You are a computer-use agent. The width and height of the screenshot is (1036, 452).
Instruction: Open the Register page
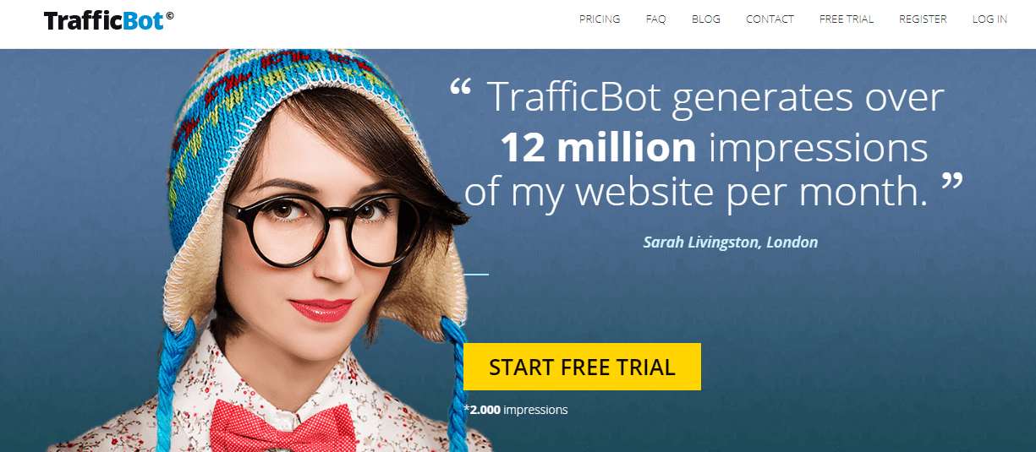(x=923, y=19)
